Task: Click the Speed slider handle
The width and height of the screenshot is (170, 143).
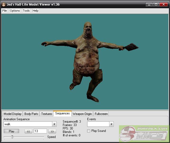Action: point(12,137)
